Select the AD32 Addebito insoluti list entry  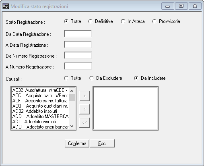point(40,111)
